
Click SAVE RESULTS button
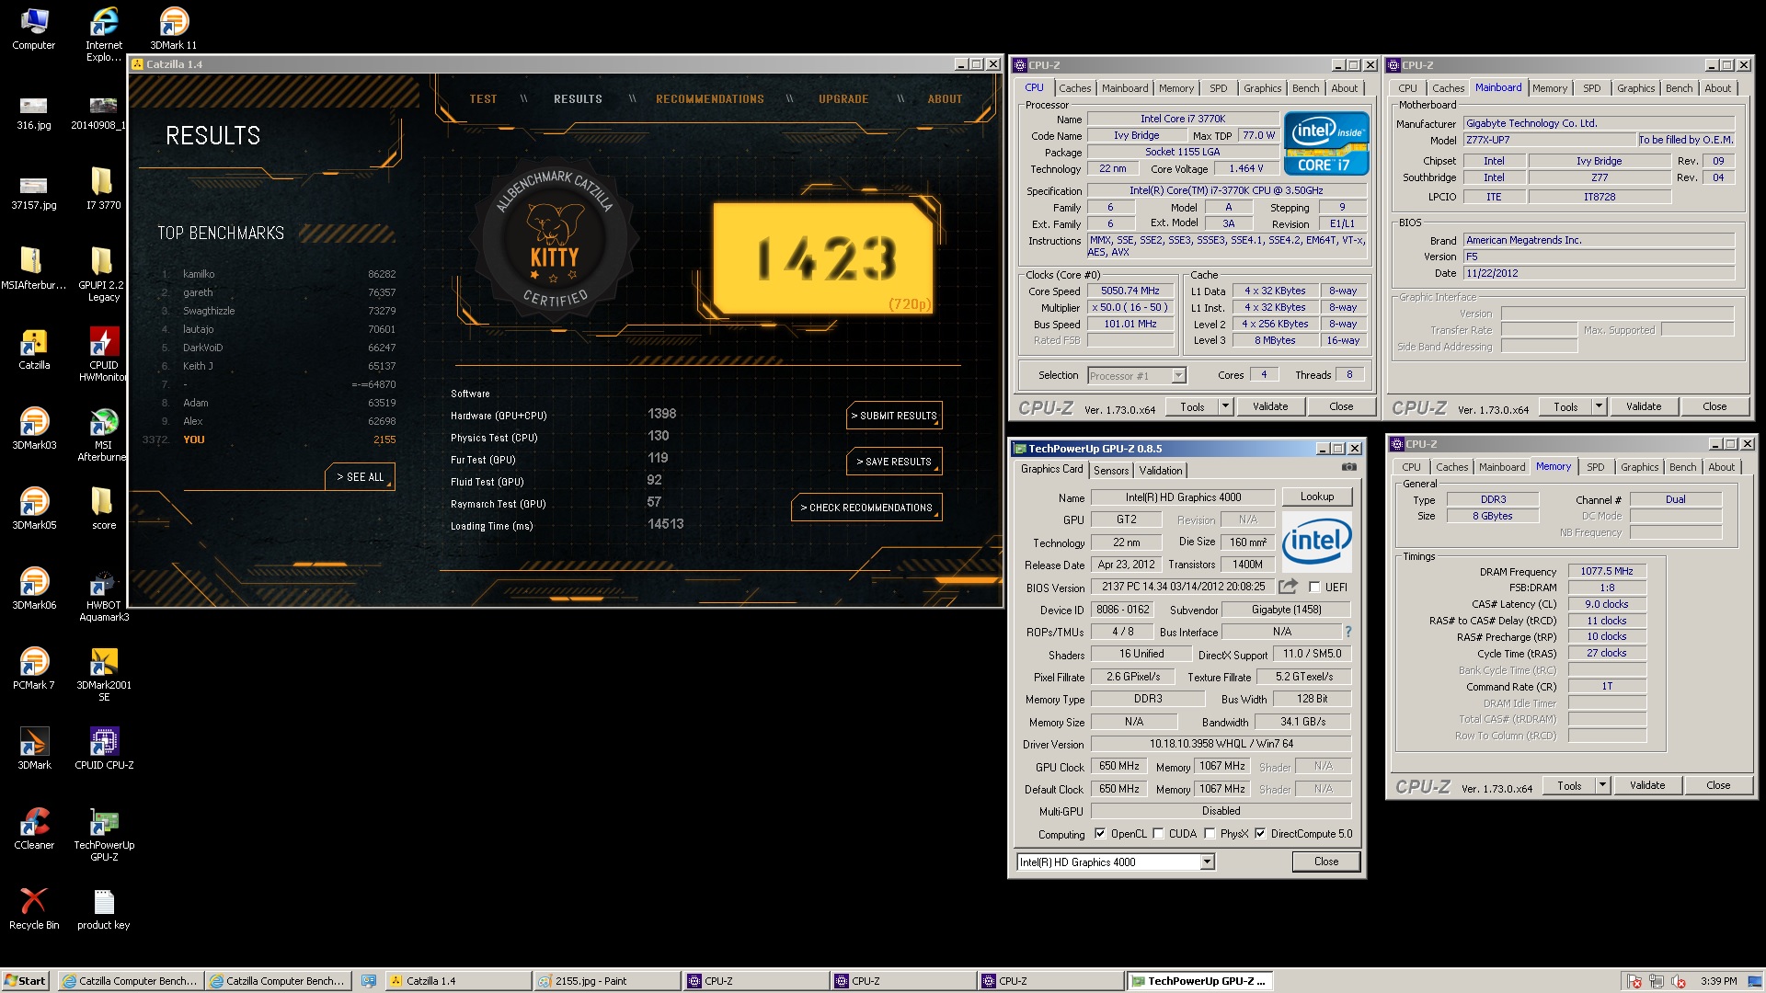894,462
